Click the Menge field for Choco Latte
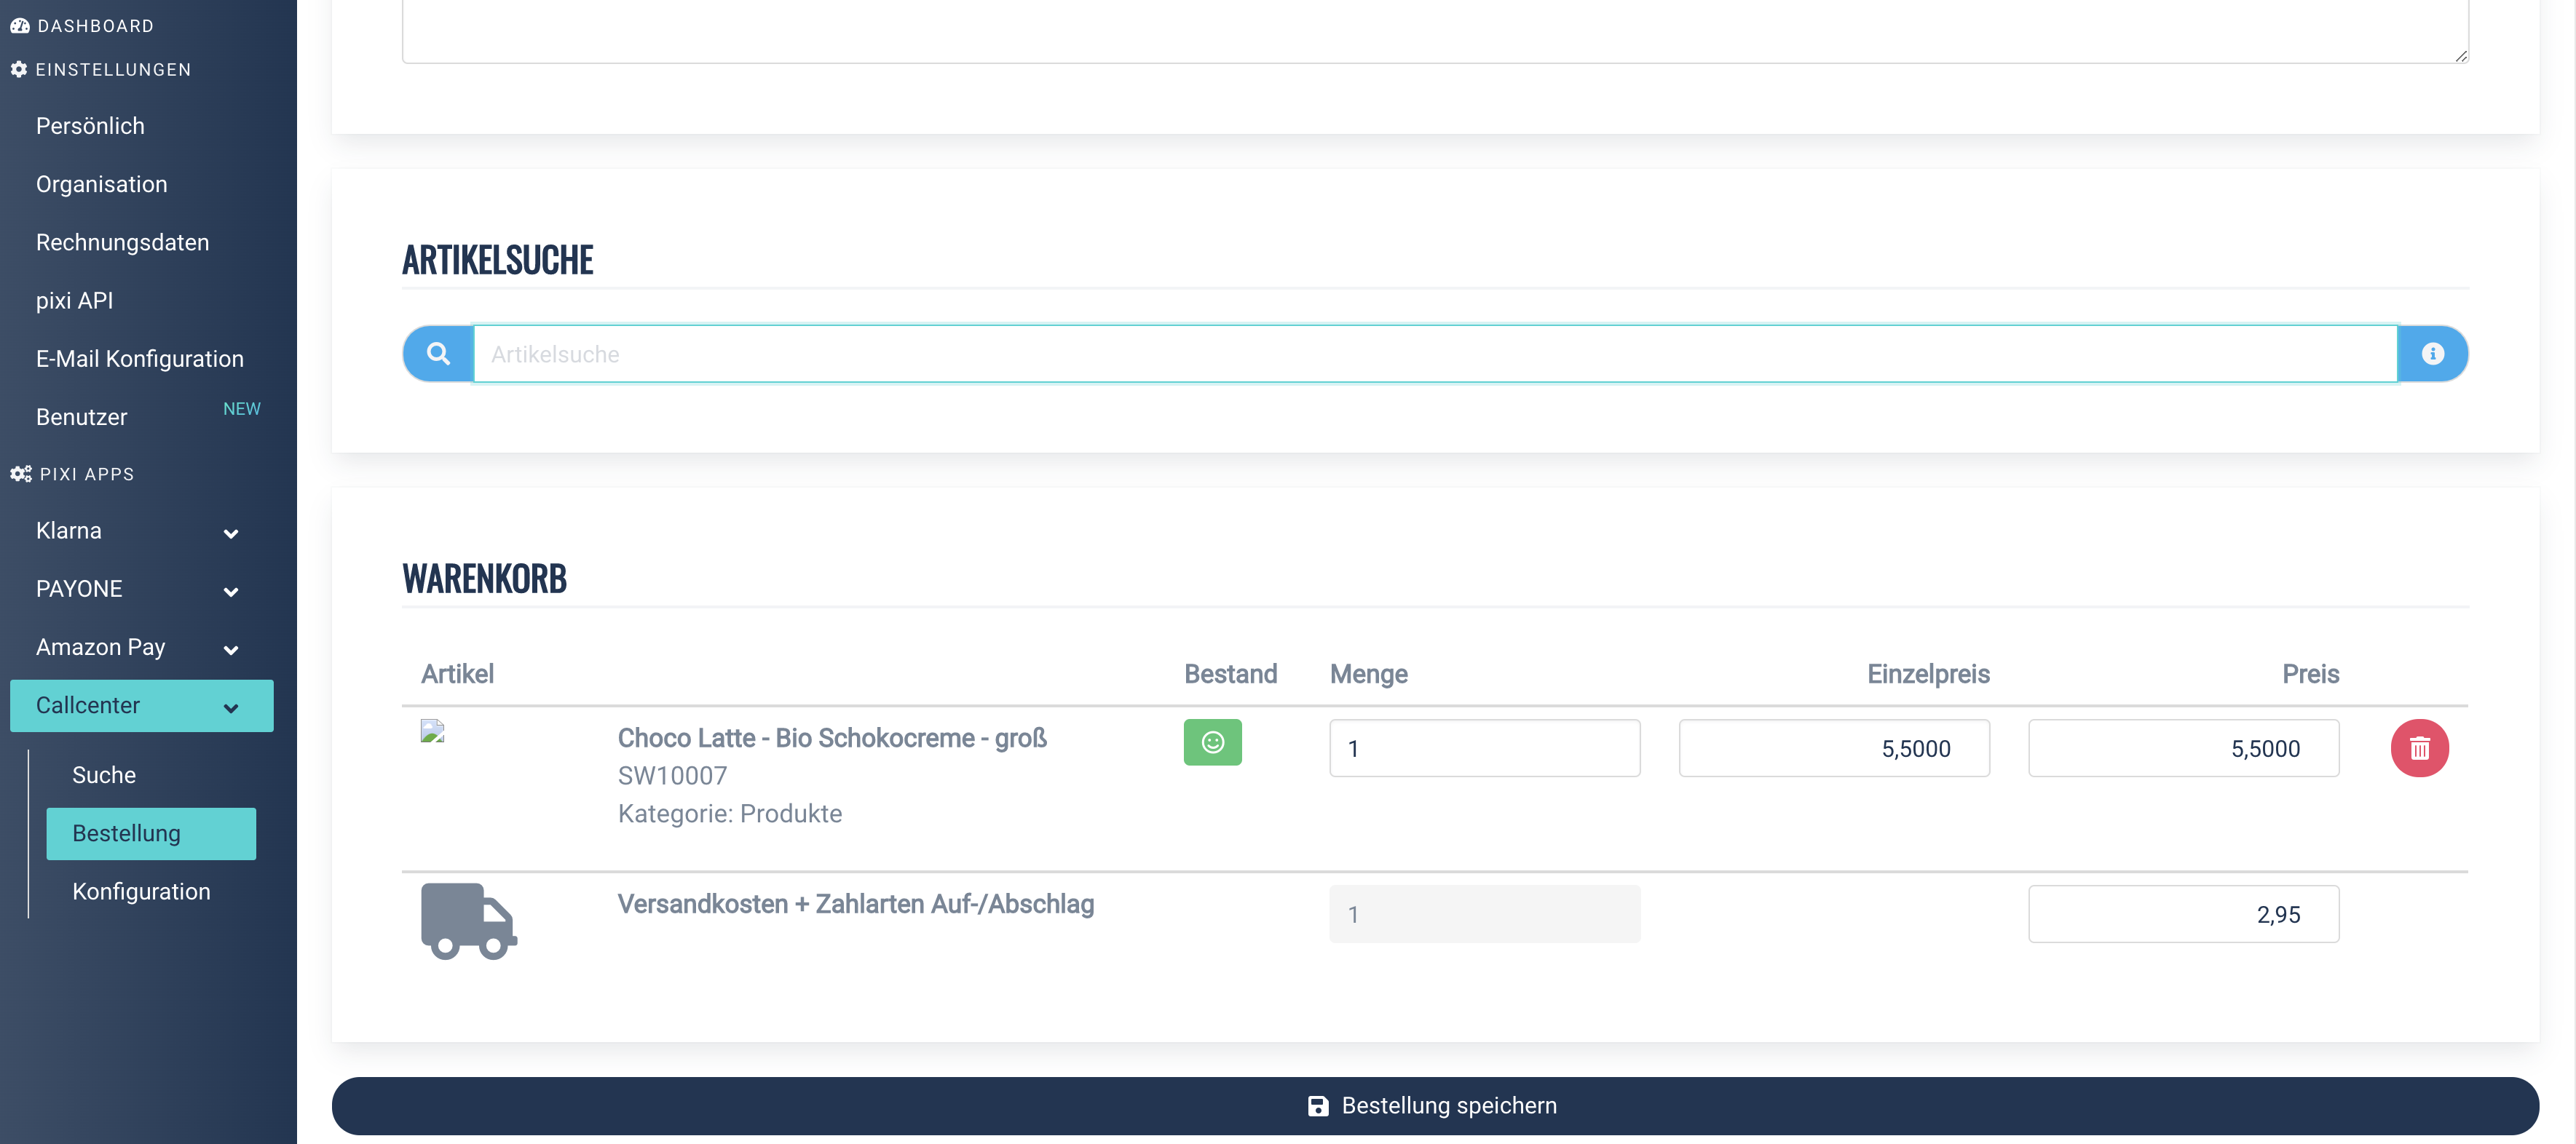The height and width of the screenshot is (1144, 2576). (x=1484, y=748)
